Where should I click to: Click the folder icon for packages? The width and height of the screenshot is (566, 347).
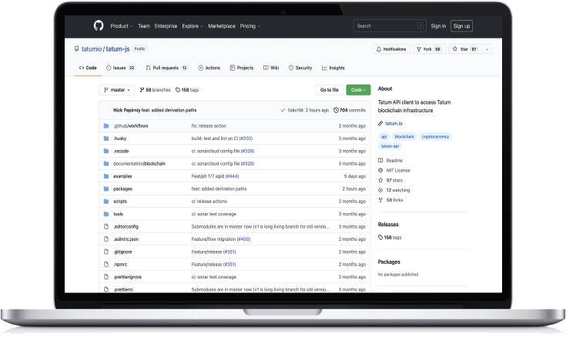pyautogui.click(x=106, y=189)
